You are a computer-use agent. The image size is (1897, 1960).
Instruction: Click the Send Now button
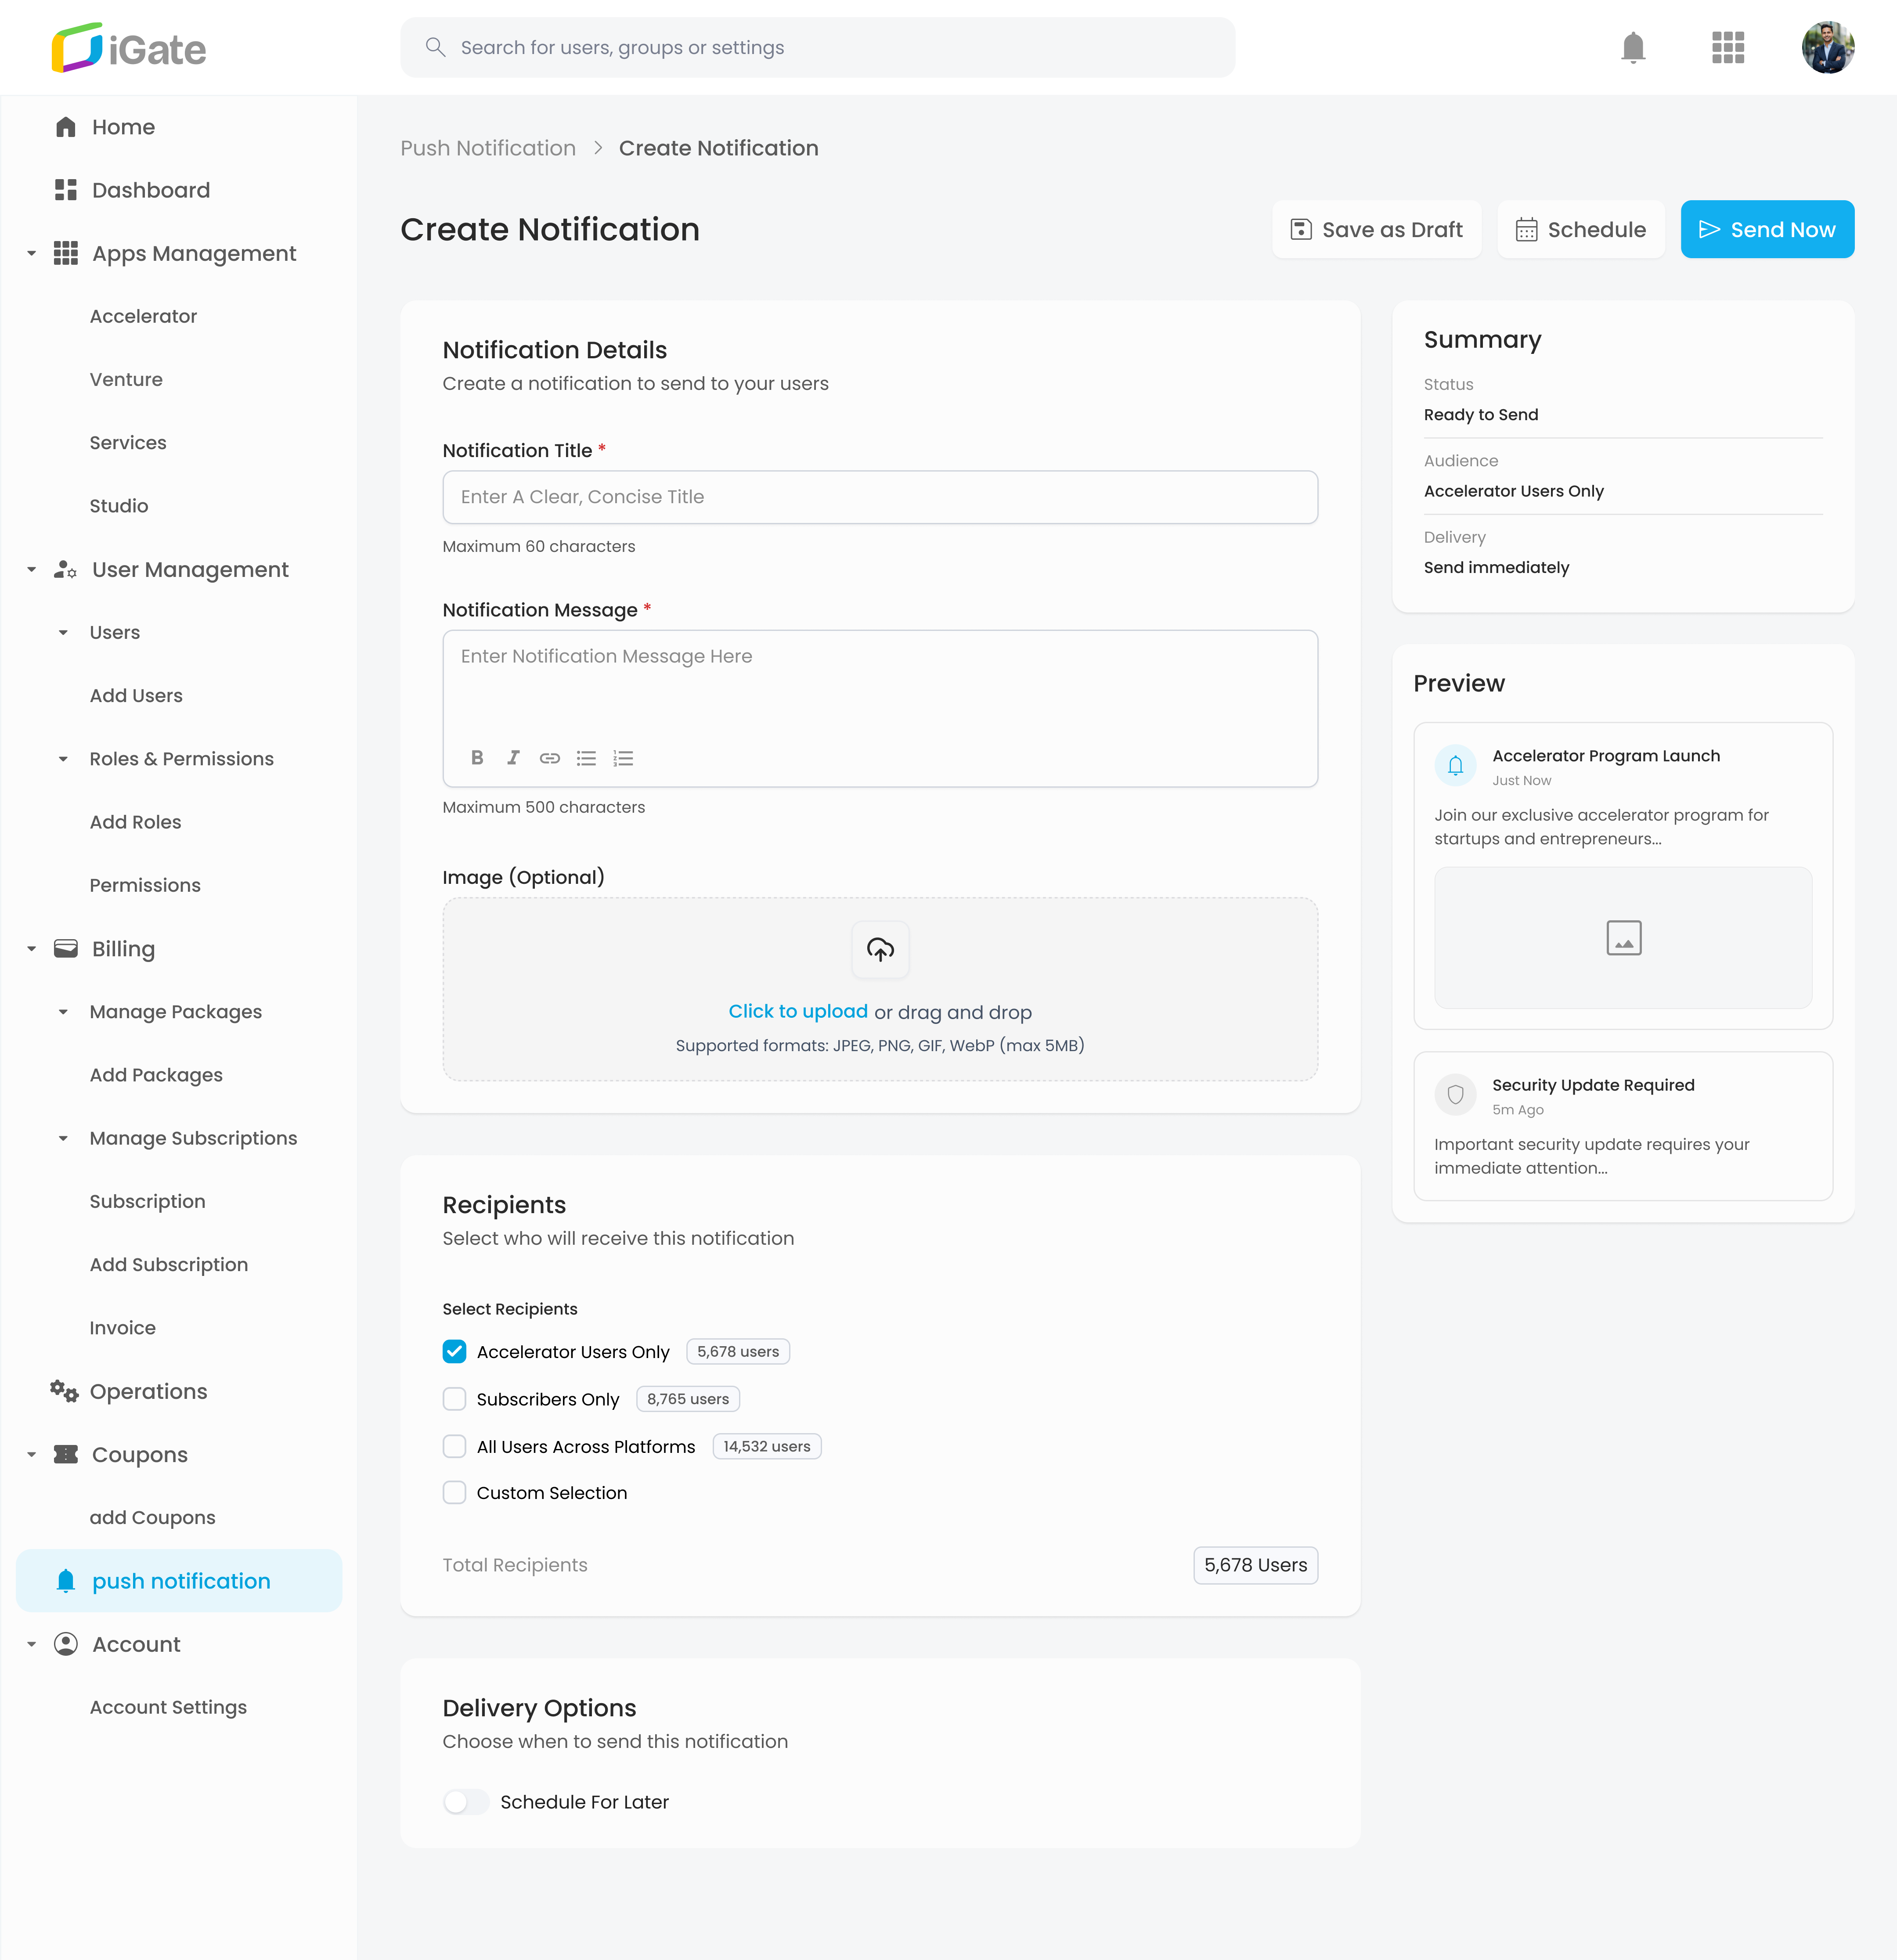tap(1767, 229)
